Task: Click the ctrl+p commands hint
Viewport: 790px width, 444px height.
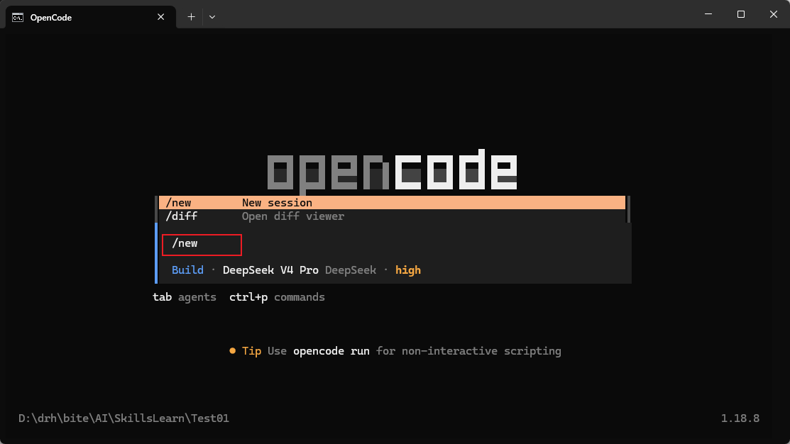Action: [x=277, y=297]
